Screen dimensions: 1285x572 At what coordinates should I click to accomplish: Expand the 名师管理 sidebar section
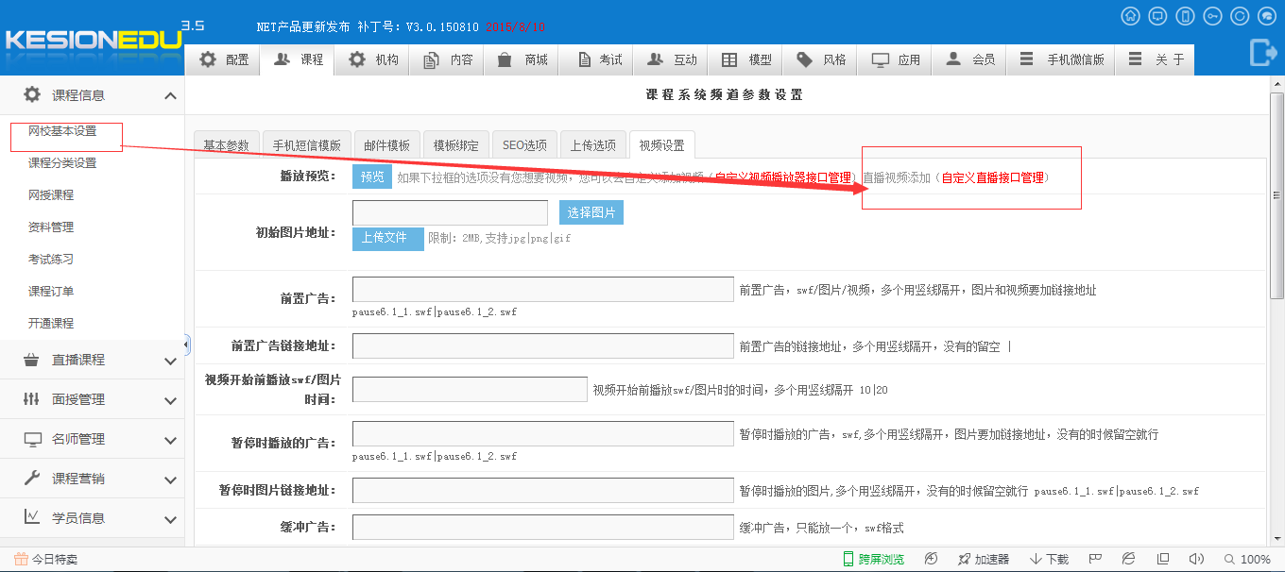pos(170,440)
